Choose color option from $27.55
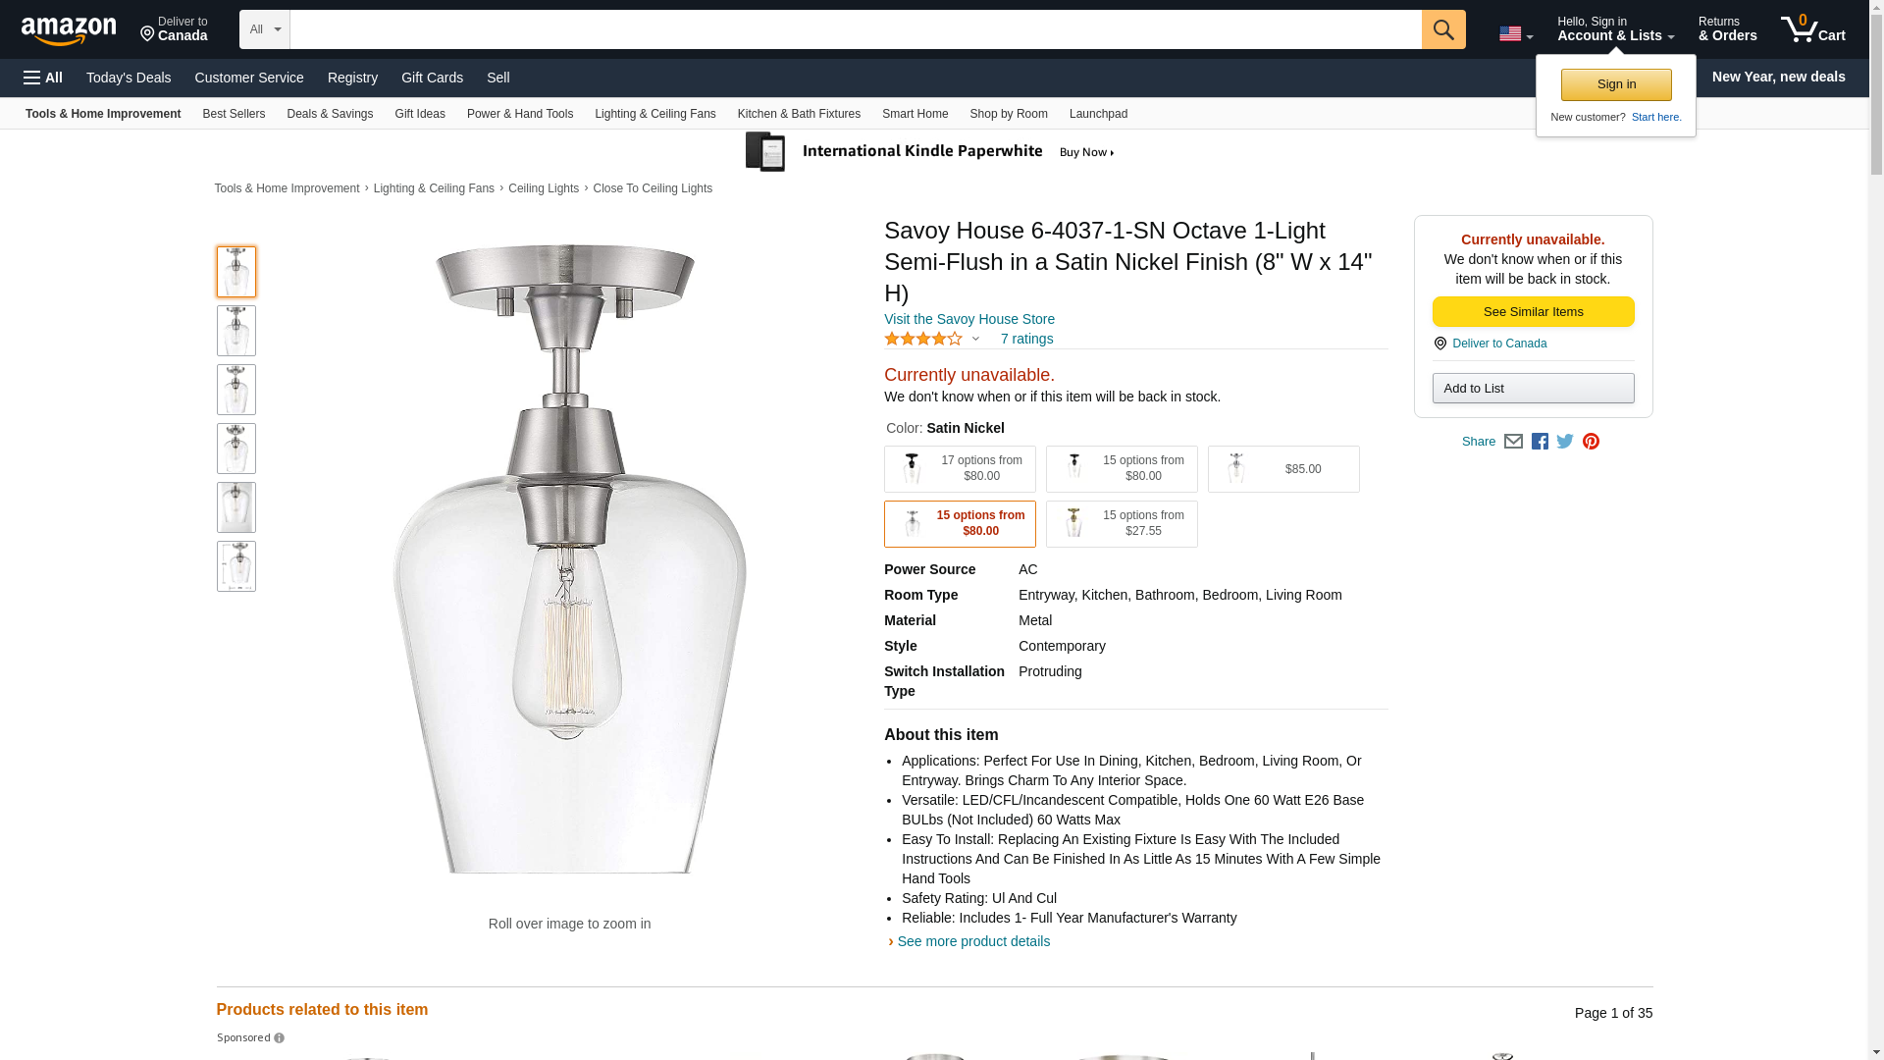The image size is (1884, 1060). [x=1121, y=524]
